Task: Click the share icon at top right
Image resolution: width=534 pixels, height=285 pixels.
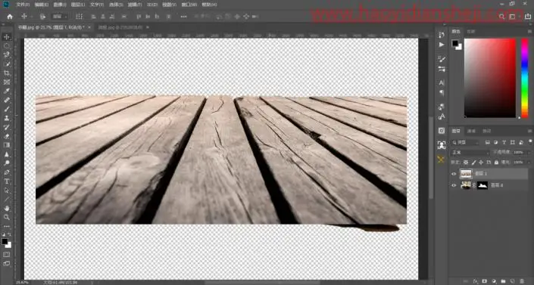Action: tap(527, 17)
